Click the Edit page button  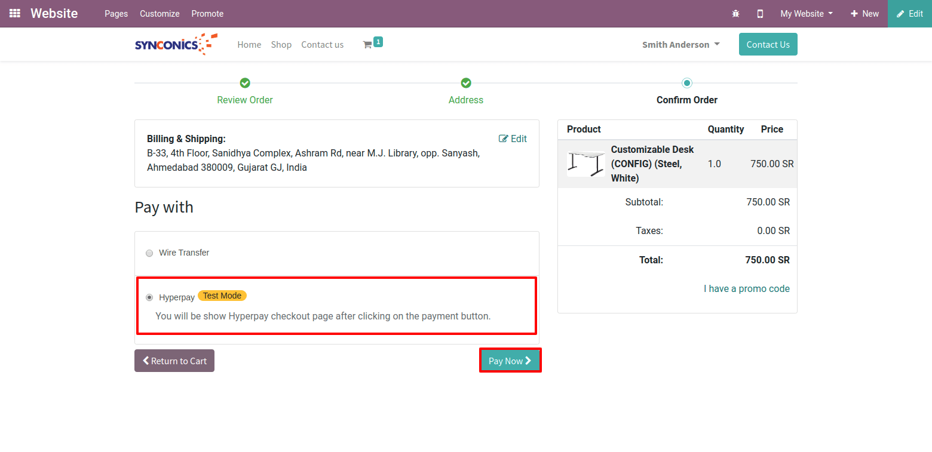(x=910, y=14)
